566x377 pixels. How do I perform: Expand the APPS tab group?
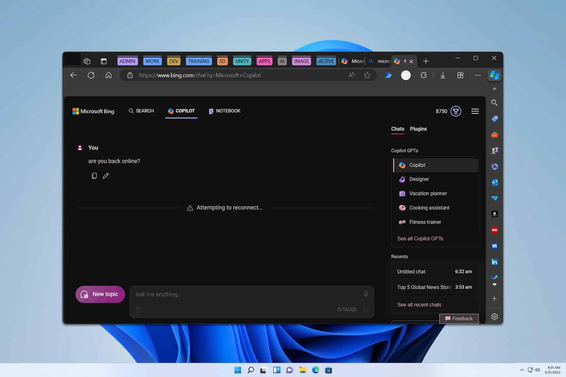click(264, 61)
